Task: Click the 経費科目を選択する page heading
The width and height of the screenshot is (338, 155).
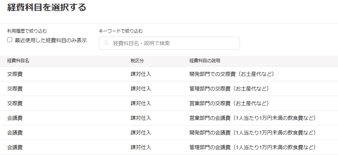Action: pyautogui.click(x=47, y=7)
